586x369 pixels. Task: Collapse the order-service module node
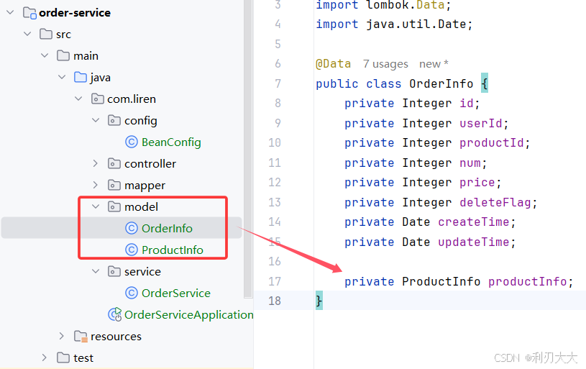[11, 13]
